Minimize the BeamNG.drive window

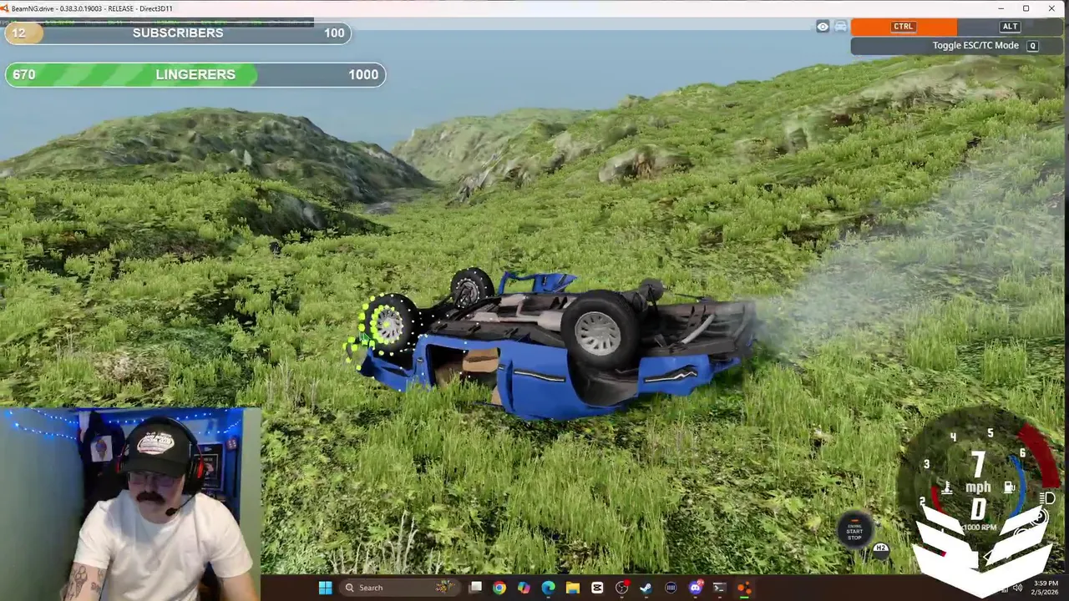pyautogui.click(x=1001, y=8)
